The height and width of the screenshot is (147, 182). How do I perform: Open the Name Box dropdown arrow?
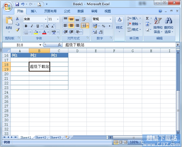pyautogui.click(x=40, y=45)
